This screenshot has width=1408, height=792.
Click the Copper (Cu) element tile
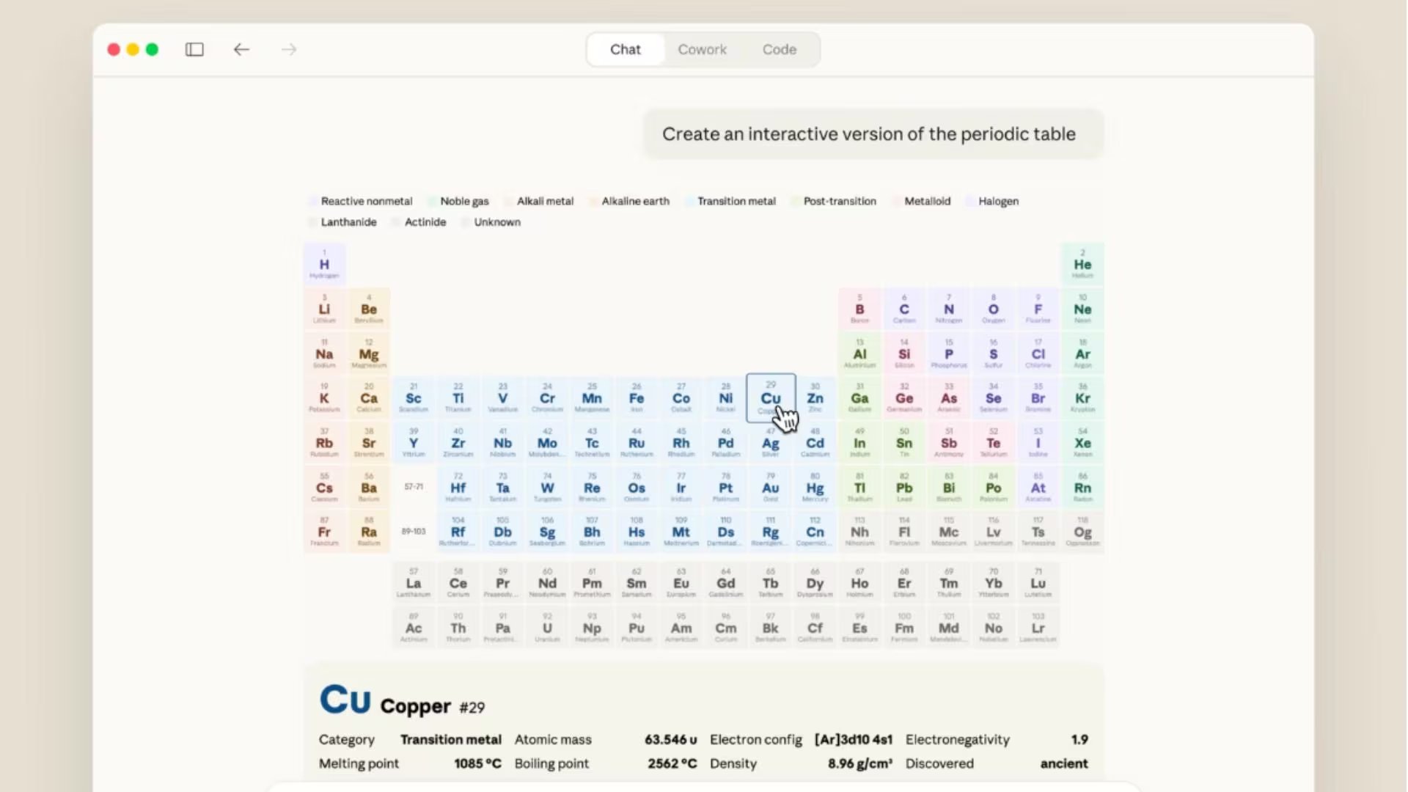(x=770, y=397)
